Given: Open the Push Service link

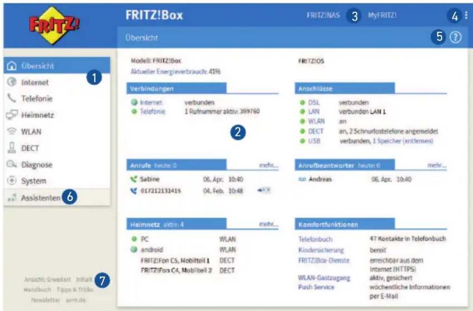Looking at the screenshot, I should (316, 287).
